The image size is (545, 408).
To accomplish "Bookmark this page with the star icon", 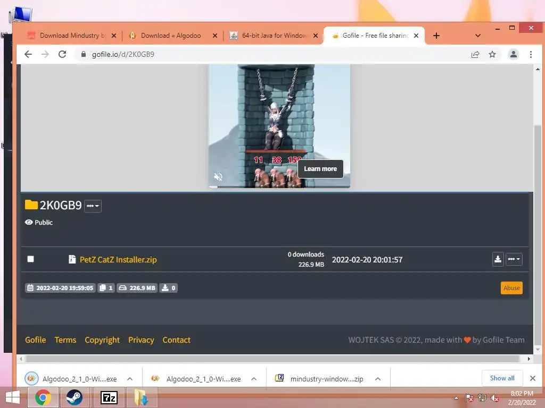I will click(492, 54).
